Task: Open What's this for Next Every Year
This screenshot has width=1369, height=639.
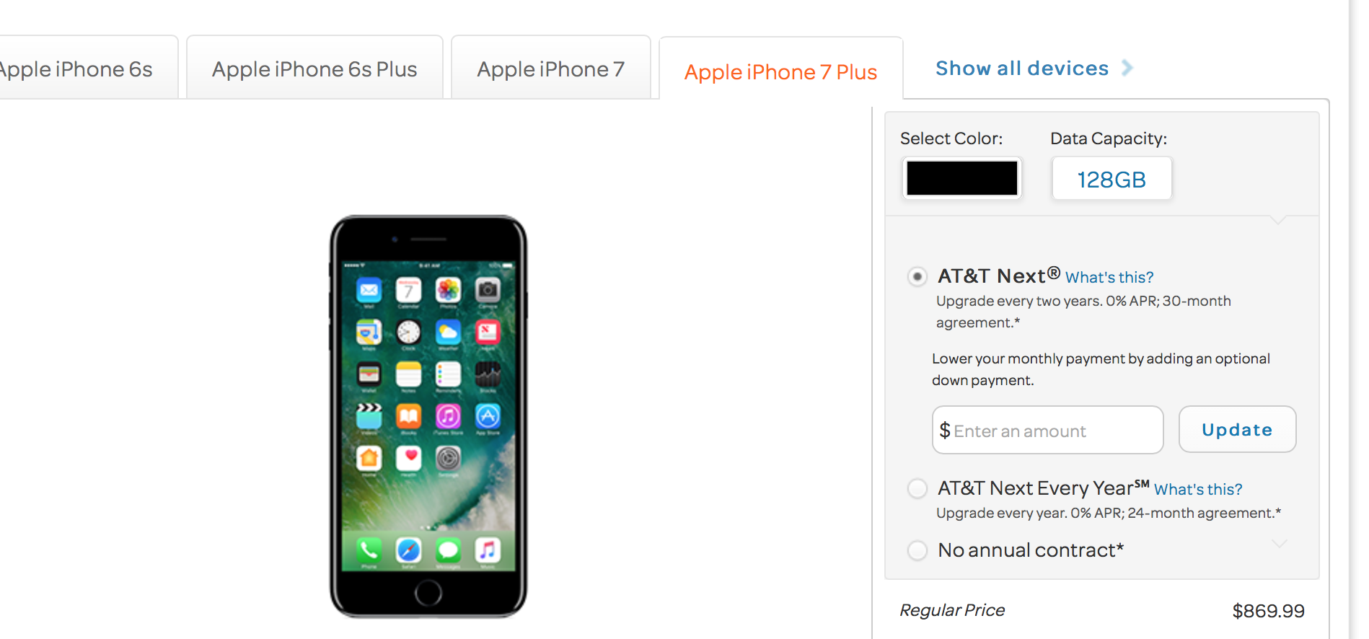Action: 1198,489
